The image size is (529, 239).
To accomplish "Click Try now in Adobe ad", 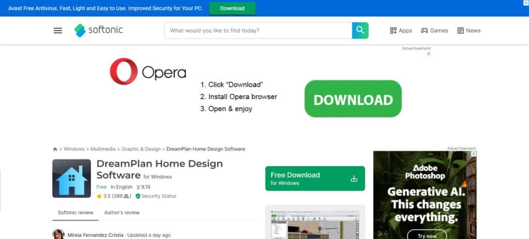I will coord(427,235).
